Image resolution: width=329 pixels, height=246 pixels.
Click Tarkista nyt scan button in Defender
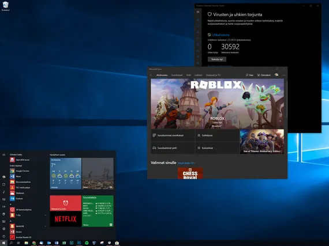click(x=217, y=59)
